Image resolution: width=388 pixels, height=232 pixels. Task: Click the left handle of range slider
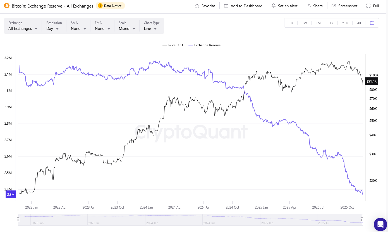pyautogui.click(x=18, y=220)
